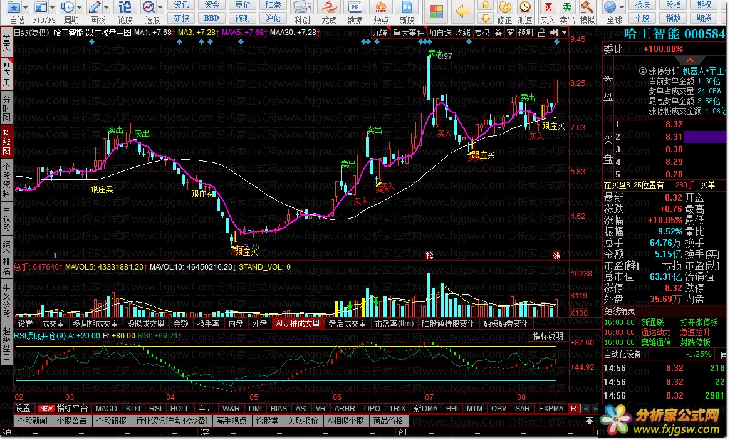
Task: Open the 指标平台 NEW link
Action: tap(63, 408)
